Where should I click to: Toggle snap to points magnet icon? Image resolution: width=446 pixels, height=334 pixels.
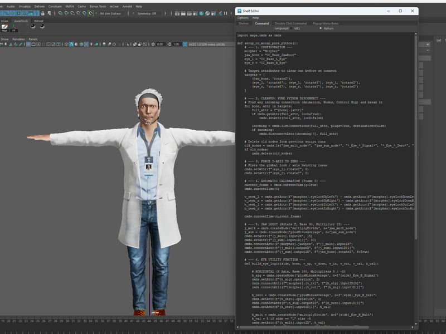click(x=72, y=13)
